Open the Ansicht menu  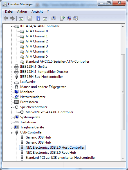point(37,12)
